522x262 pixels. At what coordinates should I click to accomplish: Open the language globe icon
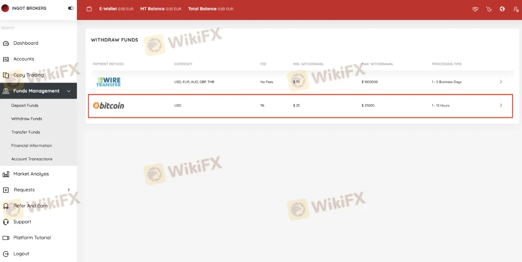point(502,9)
